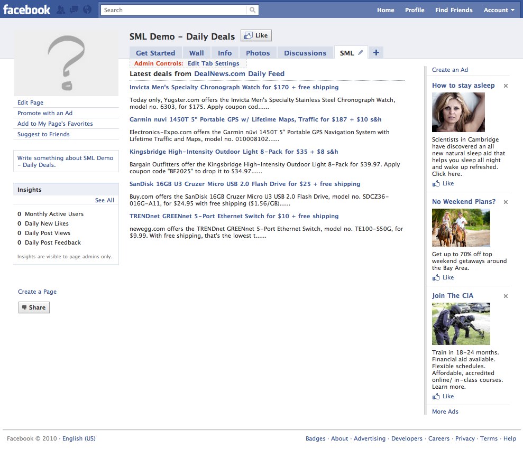Open Privacy in the footer
The image size is (523, 449).
coord(465,438)
